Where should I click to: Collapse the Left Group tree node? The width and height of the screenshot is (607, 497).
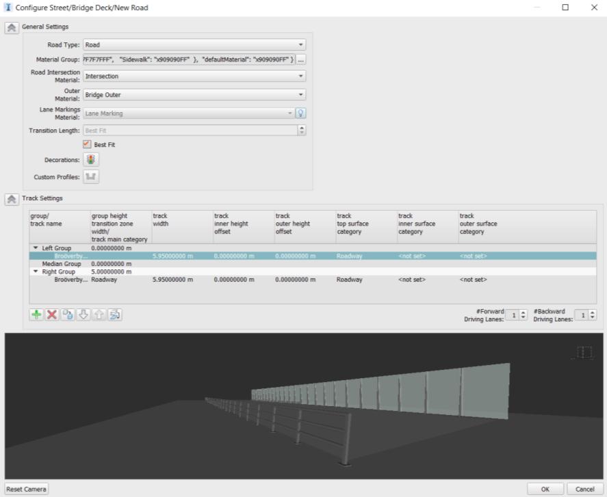36,248
